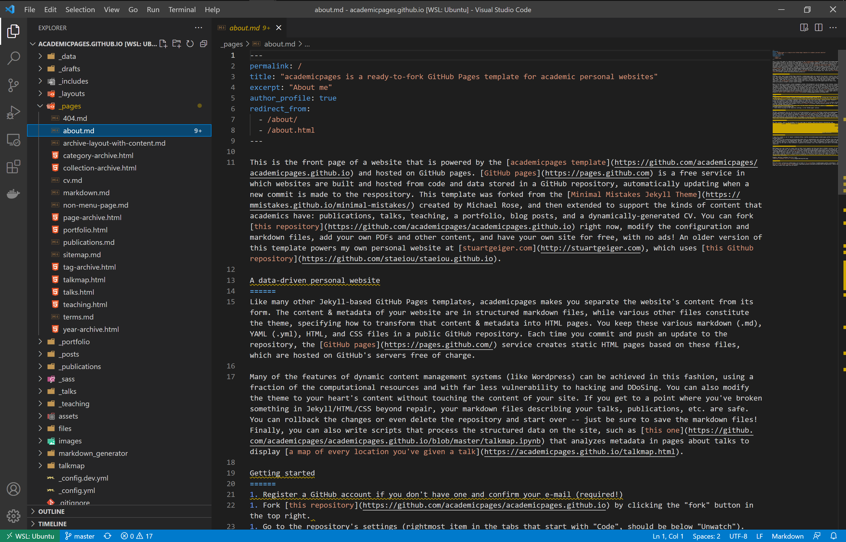846x542 pixels.
Task: Open the Docker view in activity bar
Action: pyautogui.click(x=13, y=194)
